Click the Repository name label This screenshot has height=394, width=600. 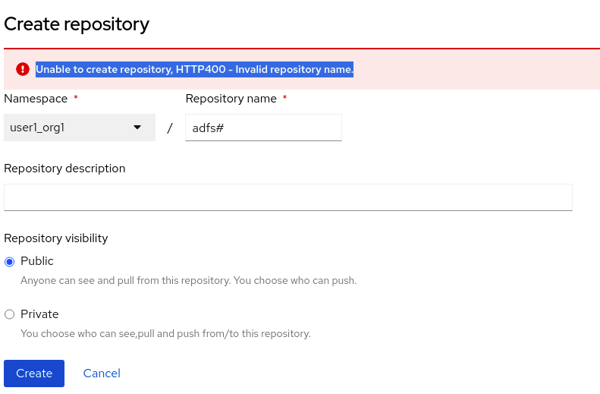pyautogui.click(x=231, y=99)
